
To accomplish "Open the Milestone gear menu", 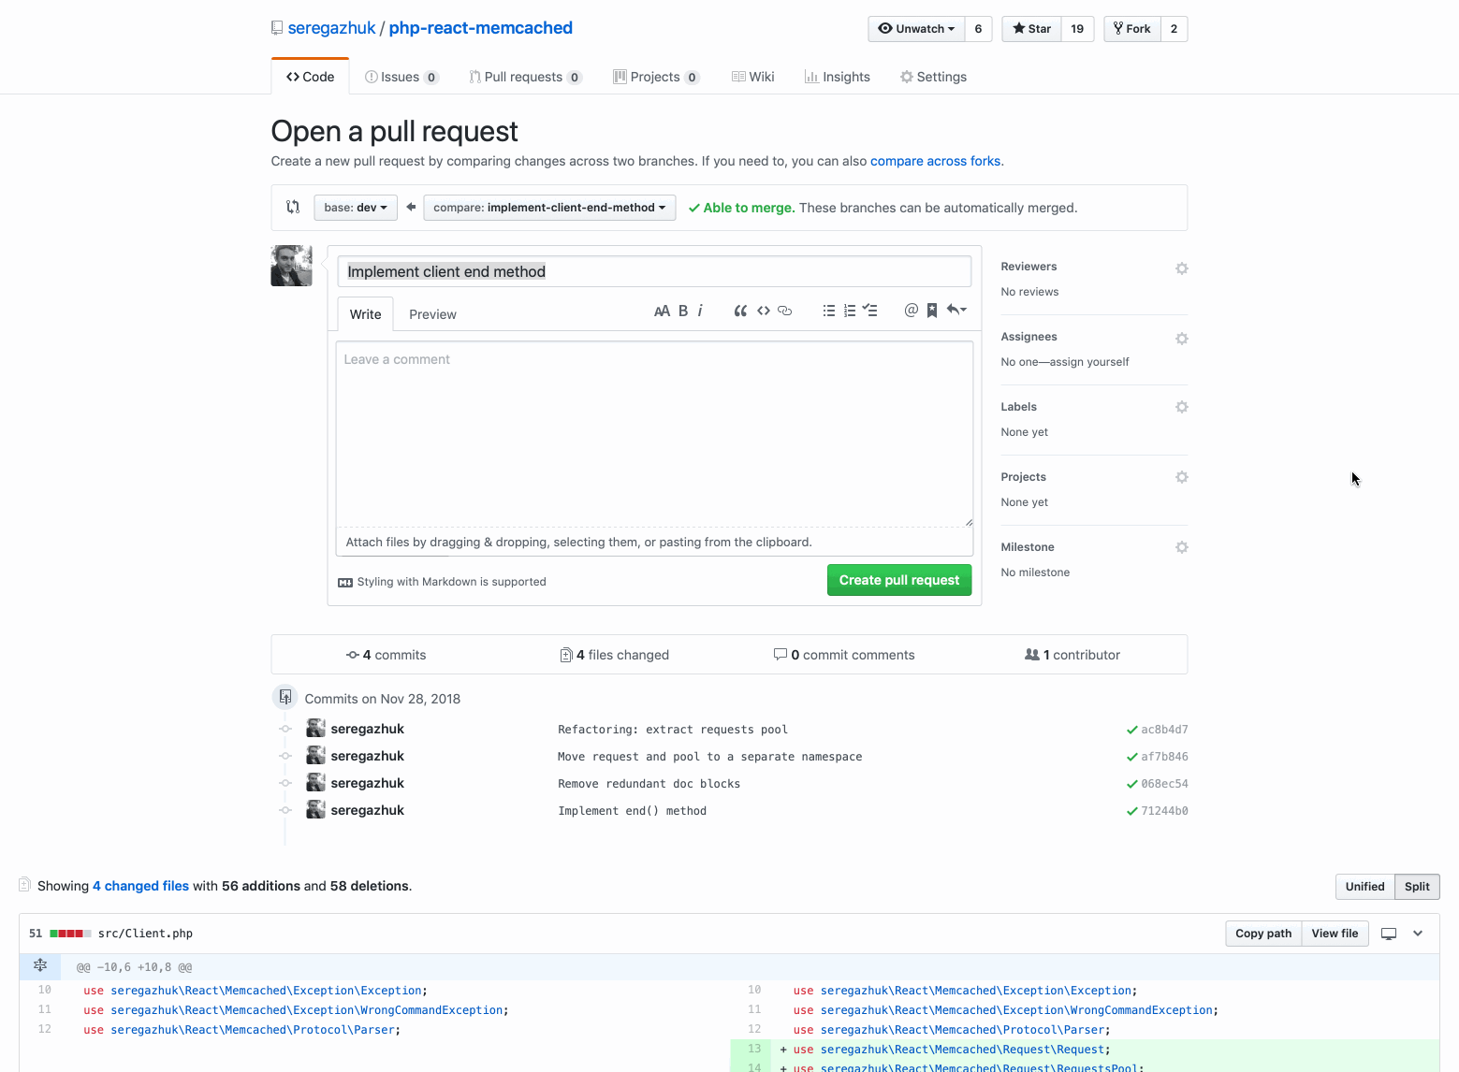I will click(1182, 547).
